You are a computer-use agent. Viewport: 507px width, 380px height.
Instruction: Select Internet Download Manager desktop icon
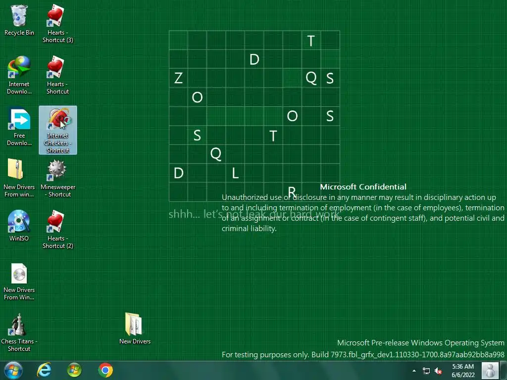pos(19,75)
